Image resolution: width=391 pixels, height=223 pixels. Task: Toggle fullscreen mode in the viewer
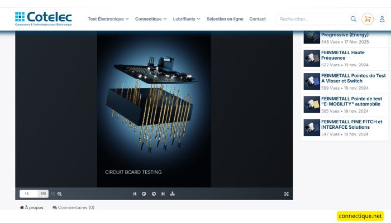pos(287,194)
